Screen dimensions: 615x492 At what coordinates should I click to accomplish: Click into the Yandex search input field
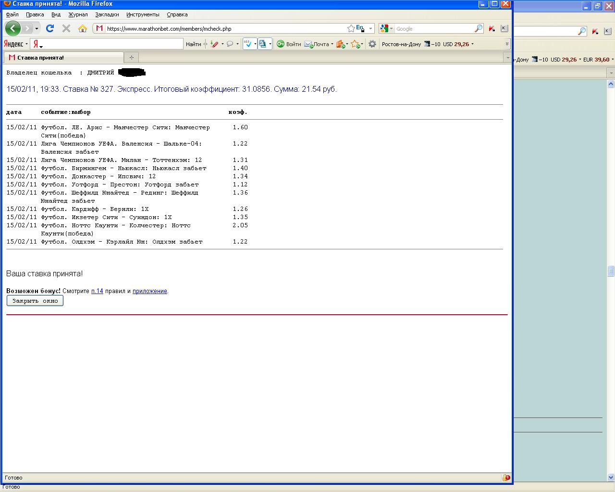113,44
